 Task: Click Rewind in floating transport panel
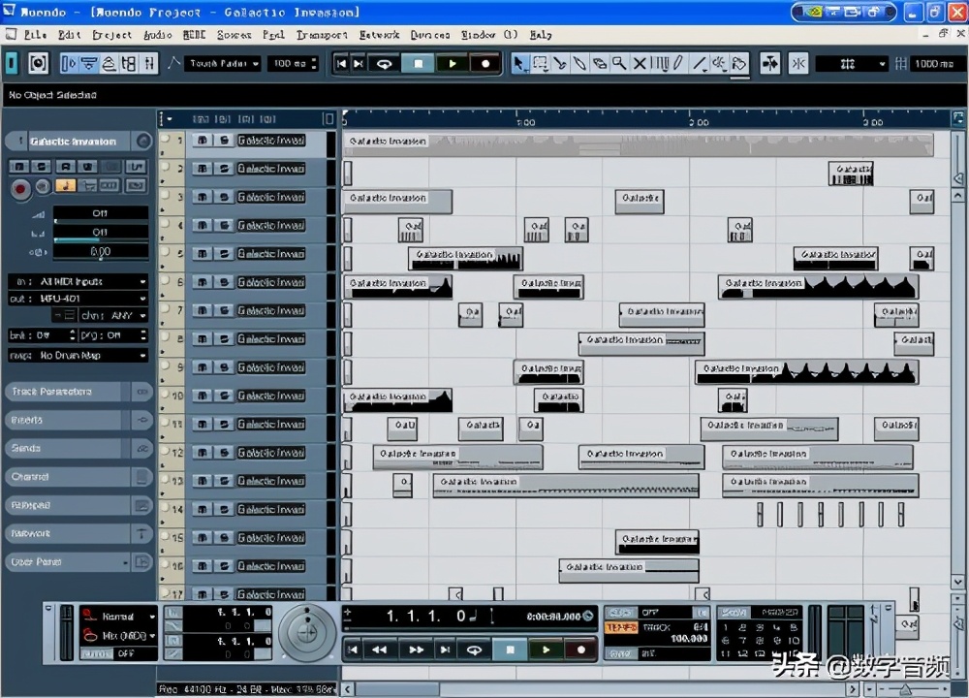click(381, 650)
